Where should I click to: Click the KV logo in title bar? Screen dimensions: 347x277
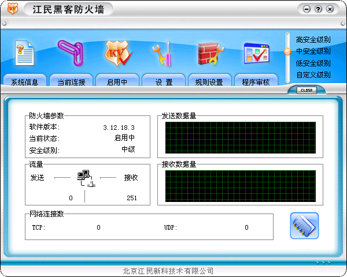click(12, 9)
